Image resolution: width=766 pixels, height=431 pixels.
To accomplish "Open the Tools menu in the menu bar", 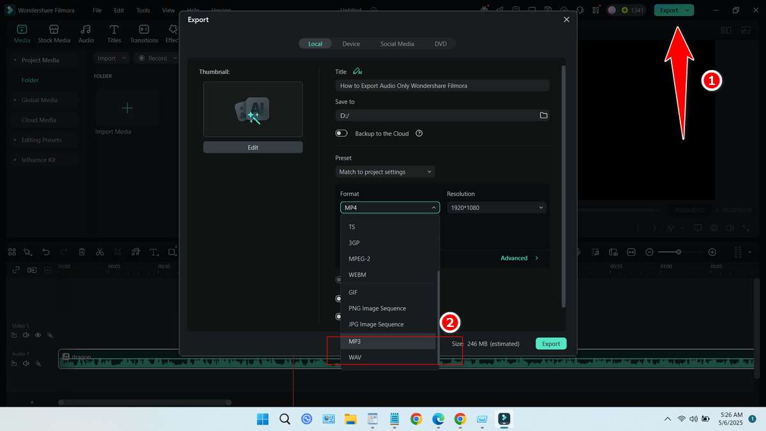I will click(x=142, y=10).
